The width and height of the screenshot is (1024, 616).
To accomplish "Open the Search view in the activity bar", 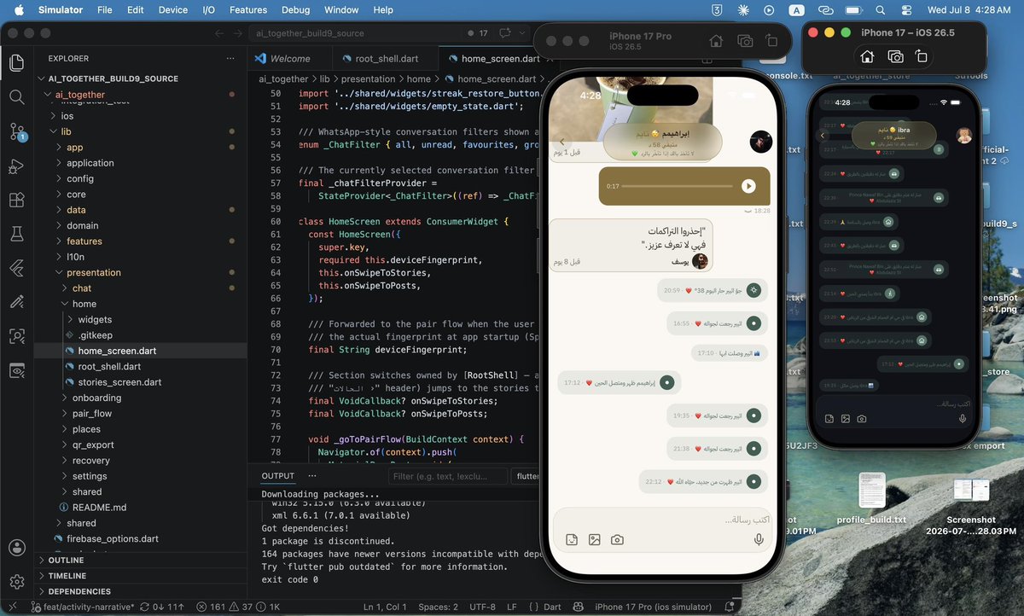I will click(x=16, y=97).
